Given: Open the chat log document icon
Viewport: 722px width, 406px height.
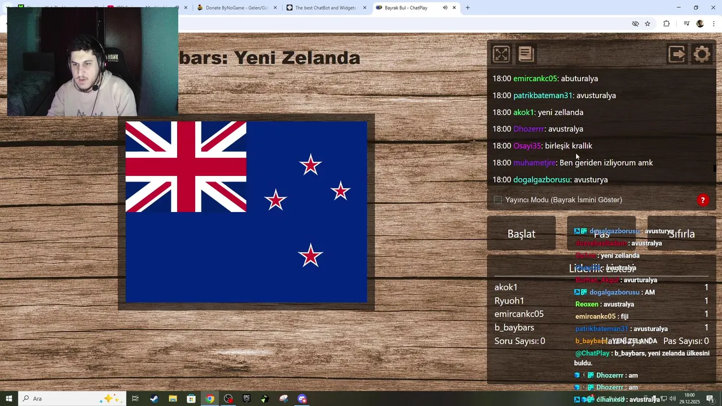Looking at the screenshot, I should click(x=526, y=54).
